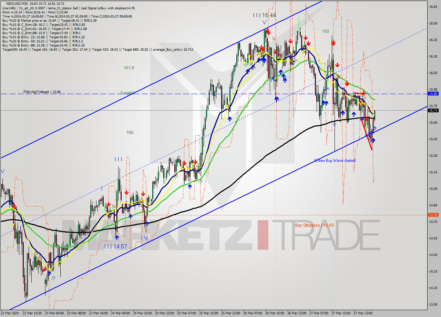The height and width of the screenshot is (317, 441).
Task: Click the '25 Mar 15:00' time axis label
Action: (209, 313)
